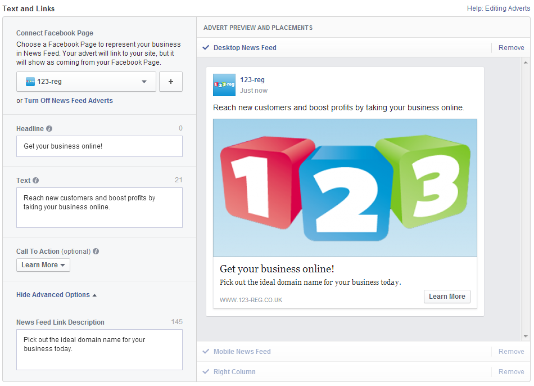Click the Text input field
This screenshot has height=386, width=534.
pyautogui.click(x=99, y=208)
